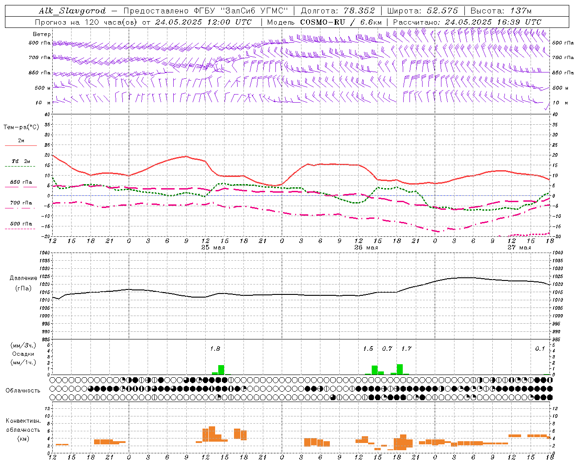Click the Давление pressure panel label
The height and width of the screenshot is (461, 576).
click(x=23, y=278)
